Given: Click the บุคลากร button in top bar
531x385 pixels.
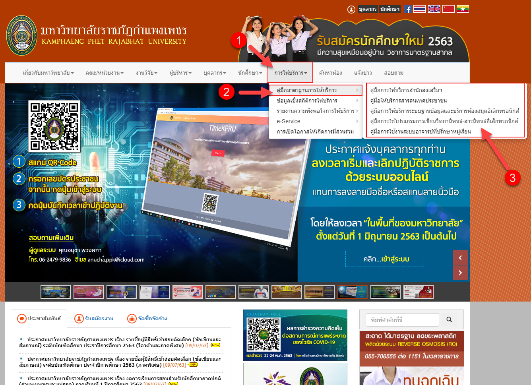Looking at the screenshot, I should (368, 9).
